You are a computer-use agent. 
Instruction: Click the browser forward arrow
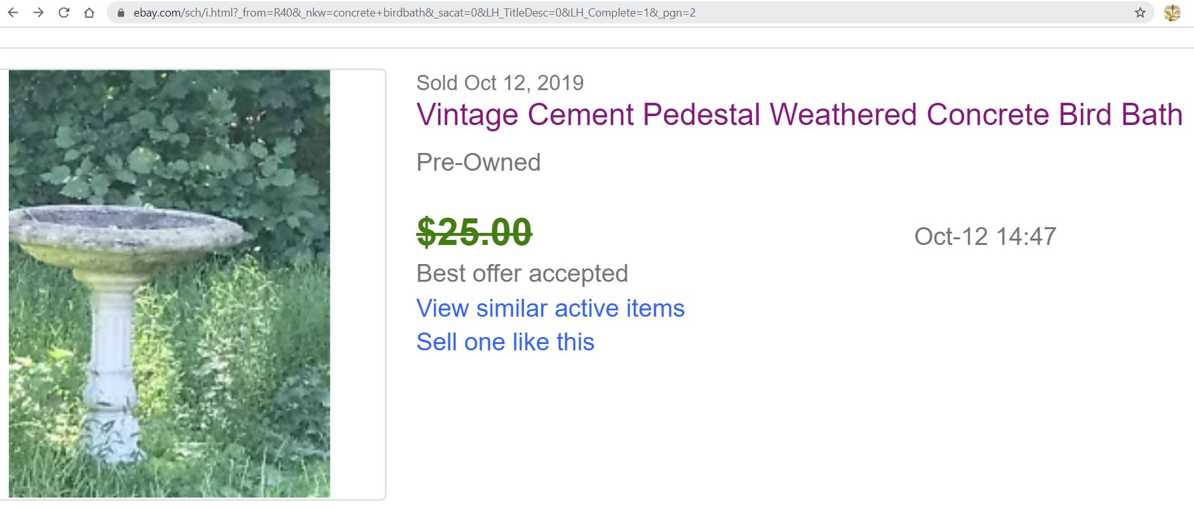(x=39, y=13)
